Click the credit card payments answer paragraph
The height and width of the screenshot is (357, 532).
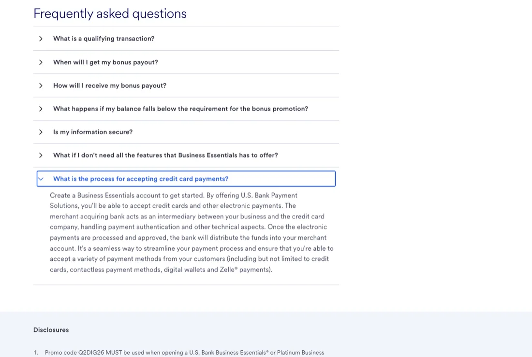192,232
